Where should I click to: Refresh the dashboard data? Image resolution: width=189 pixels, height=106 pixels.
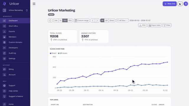[50, 21]
